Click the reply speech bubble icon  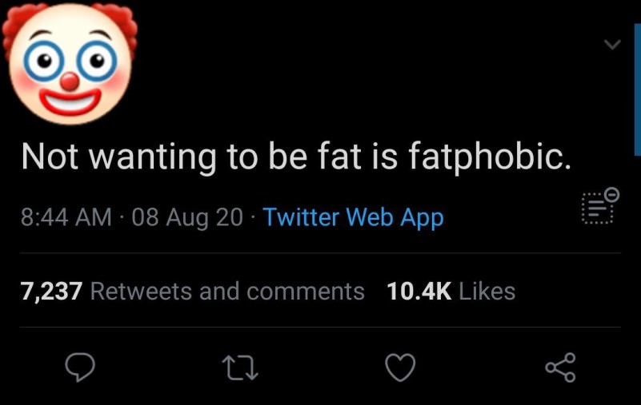coord(79,367)
